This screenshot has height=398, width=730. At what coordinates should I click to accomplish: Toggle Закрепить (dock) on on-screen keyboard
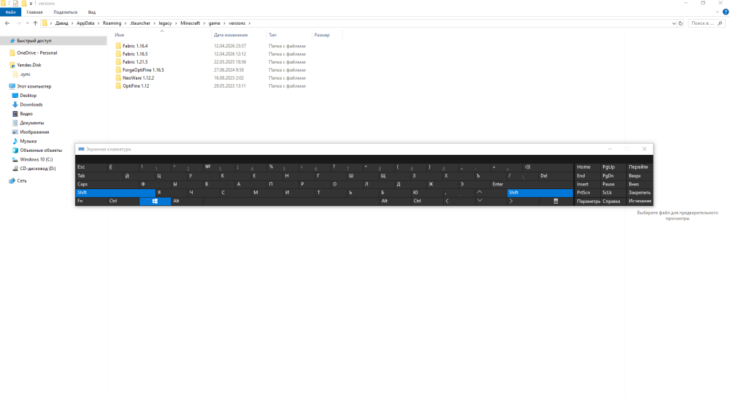pyautogui.click(x=639, y=192)
